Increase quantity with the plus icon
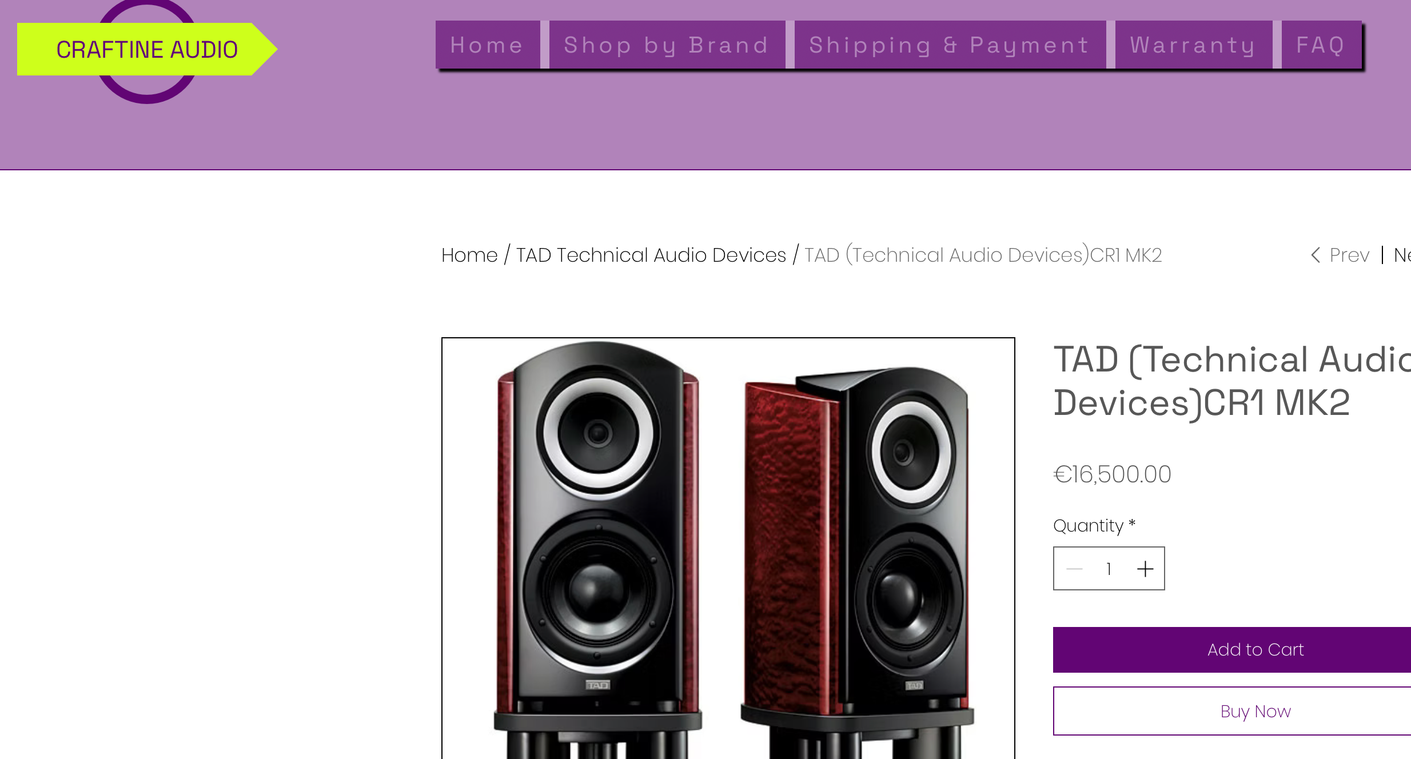 (1145, 569)
